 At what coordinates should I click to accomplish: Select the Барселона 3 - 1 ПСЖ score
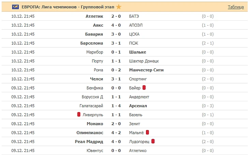116,43
